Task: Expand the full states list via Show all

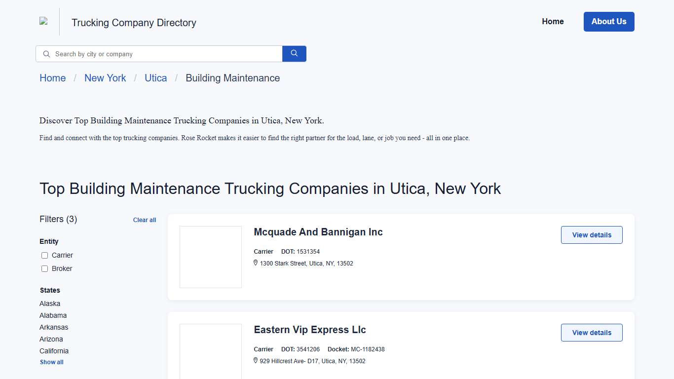Action: pyautogui.click(x=51, y=362)
